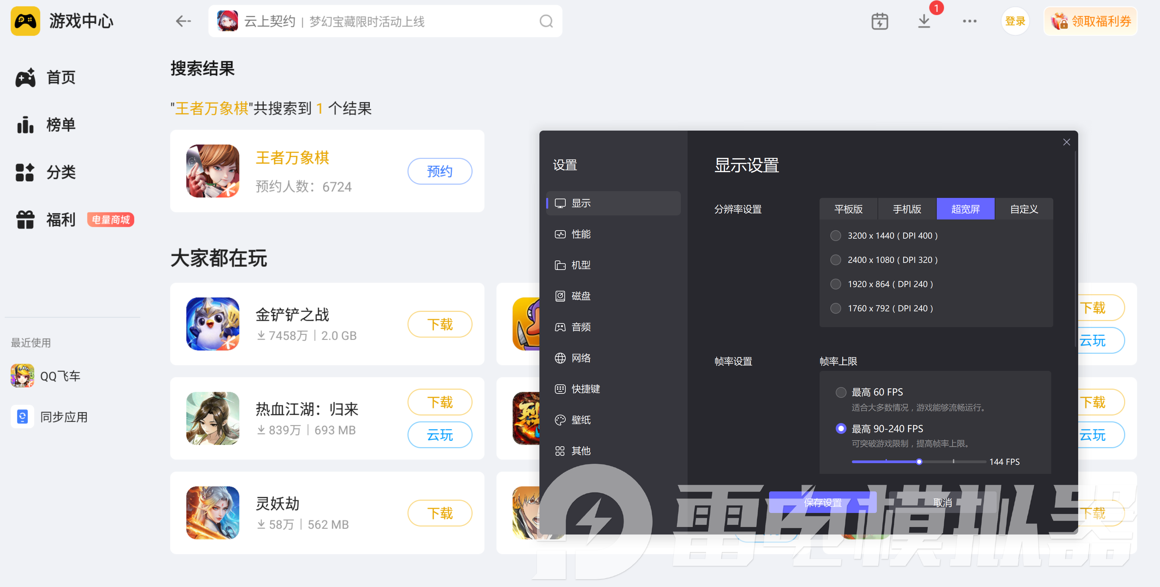Choose 最高 60 FPS option

841,392
